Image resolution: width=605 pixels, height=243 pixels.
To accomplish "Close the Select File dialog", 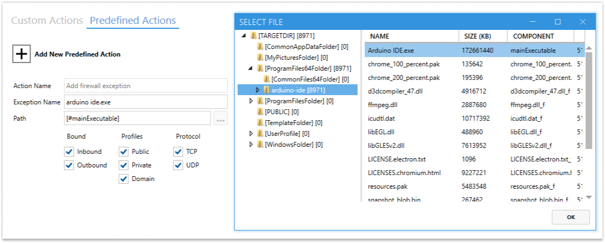I will click(x=583, y=22).
